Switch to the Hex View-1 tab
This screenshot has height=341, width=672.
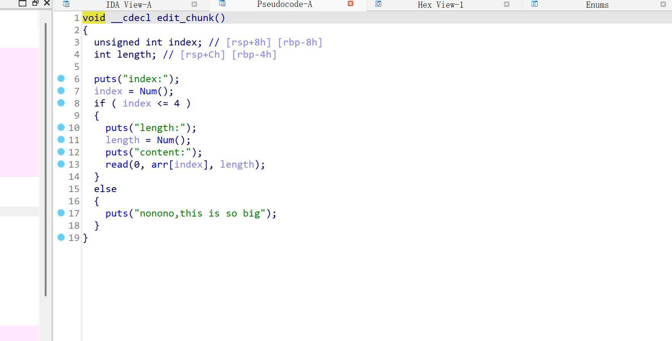click(440, 5)
